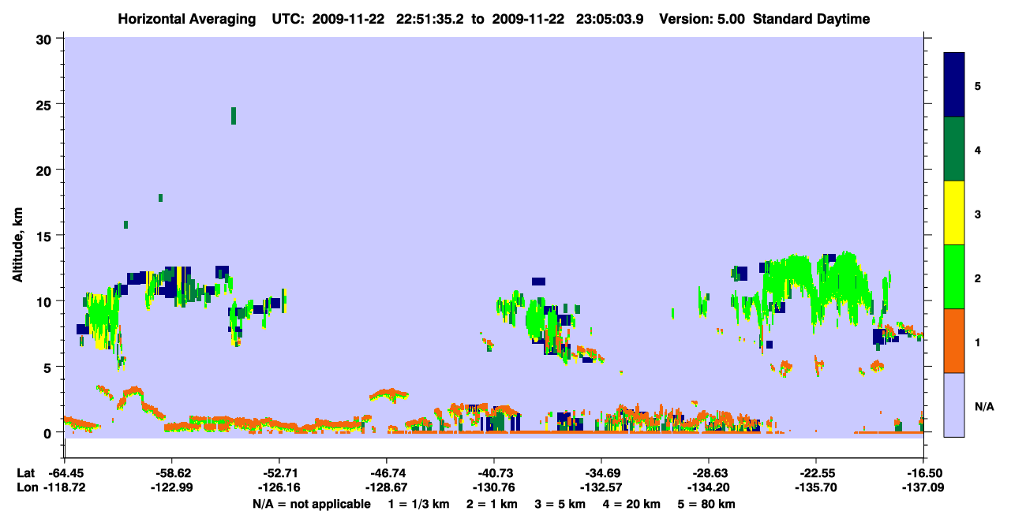Click the colorbar 'N/A' label
The image size is (1026, 526).
[x=983, y=407]
